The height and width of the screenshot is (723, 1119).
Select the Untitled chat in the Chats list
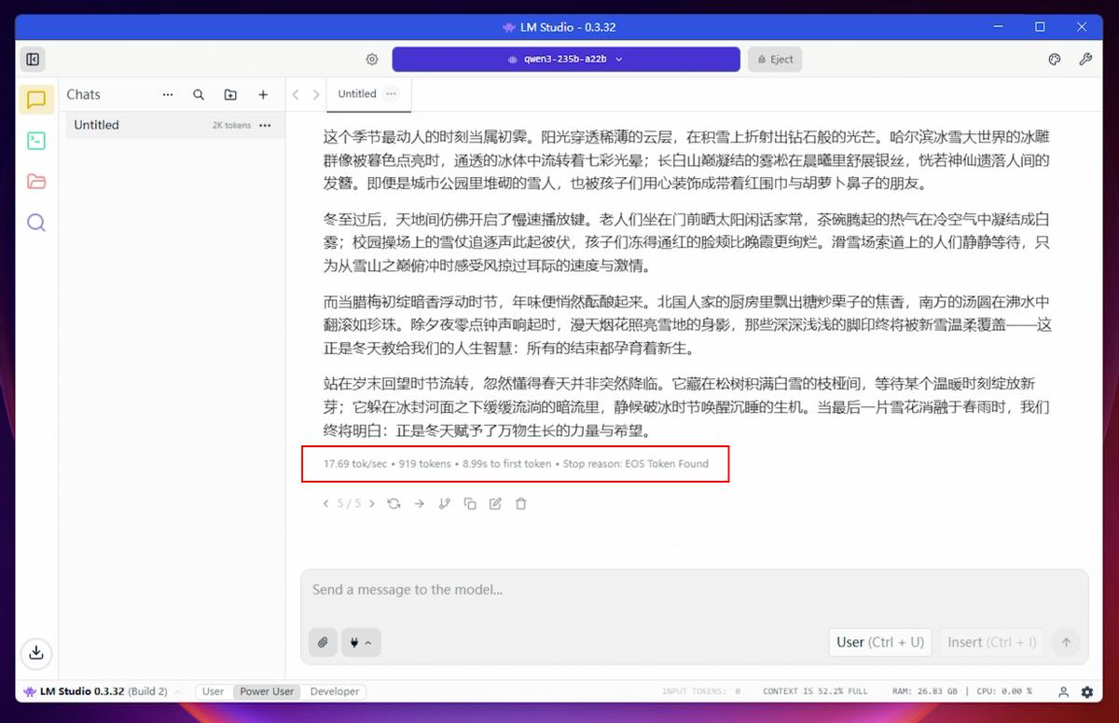click(x=97, y=125)
